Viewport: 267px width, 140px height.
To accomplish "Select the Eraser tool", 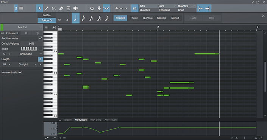I will [x=61, y=8].
